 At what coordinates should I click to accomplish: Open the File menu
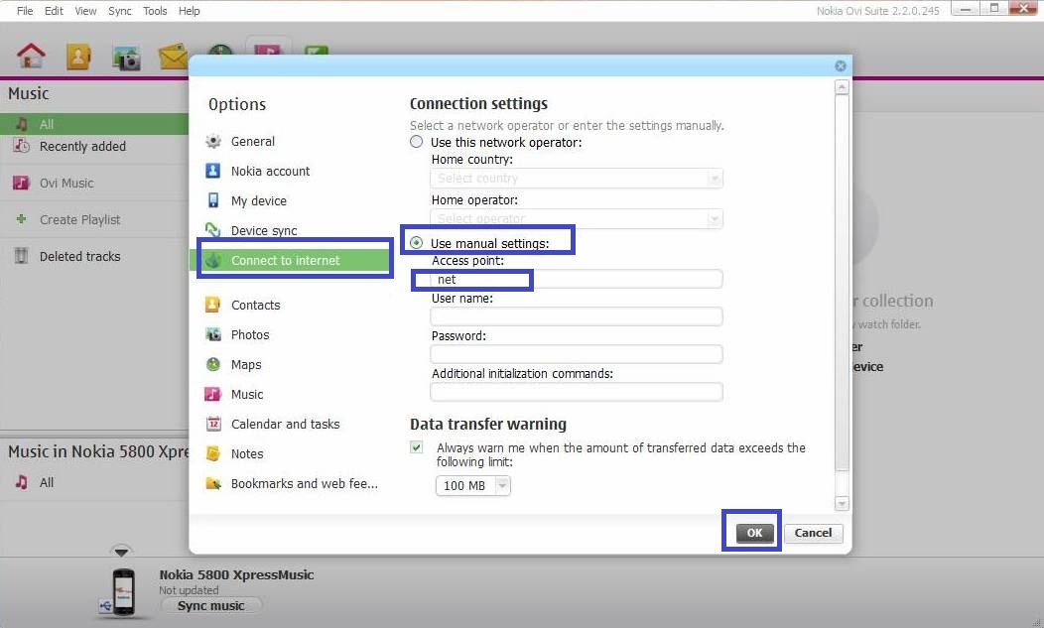point(25,11)
